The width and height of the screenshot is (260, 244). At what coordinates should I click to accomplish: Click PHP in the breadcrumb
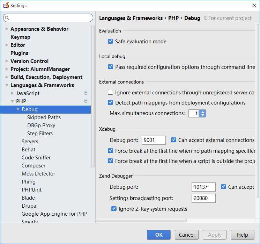173,18
